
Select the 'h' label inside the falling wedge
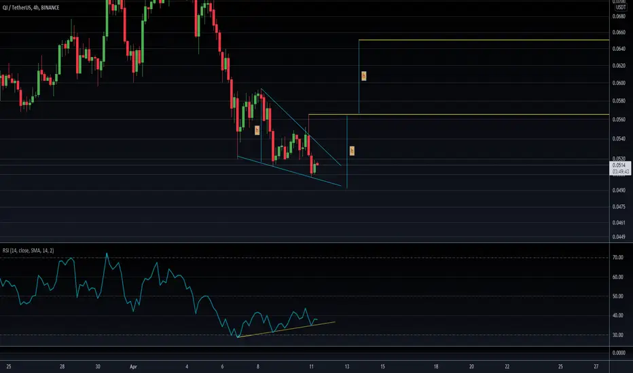[x=257, y=130]
